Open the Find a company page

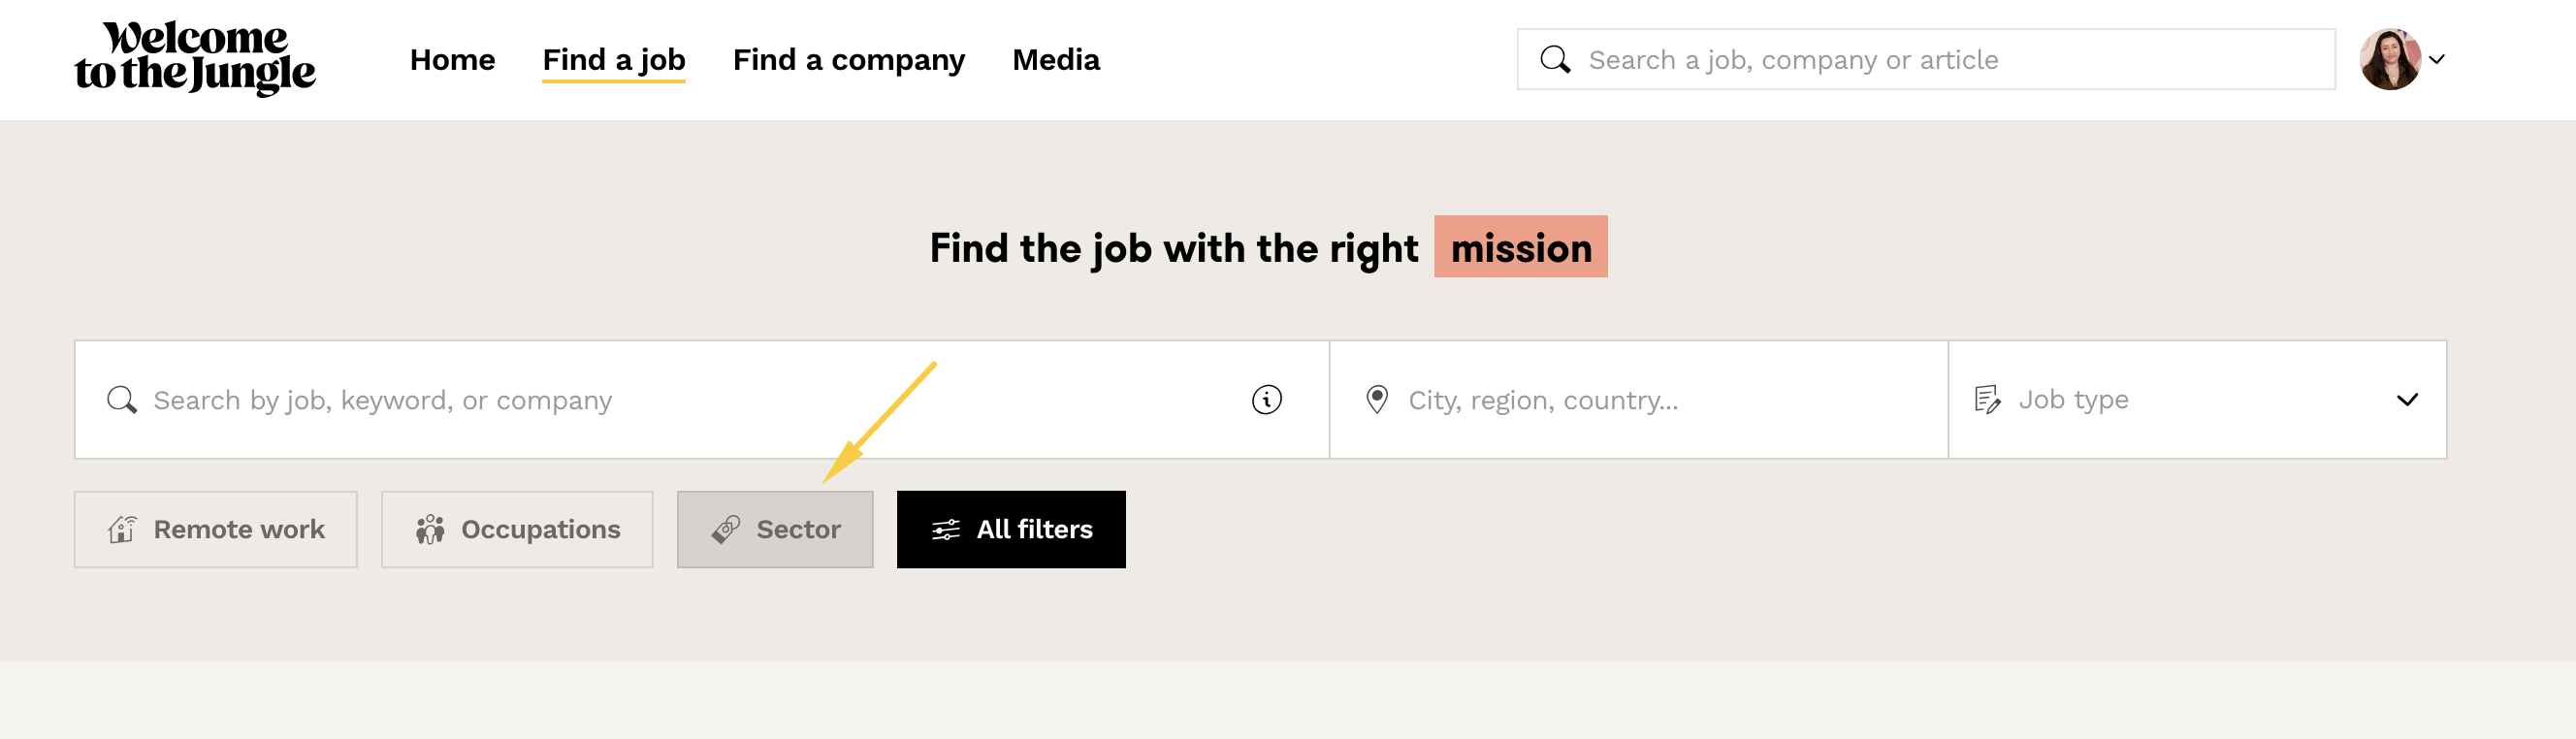(x=848, y=60)
